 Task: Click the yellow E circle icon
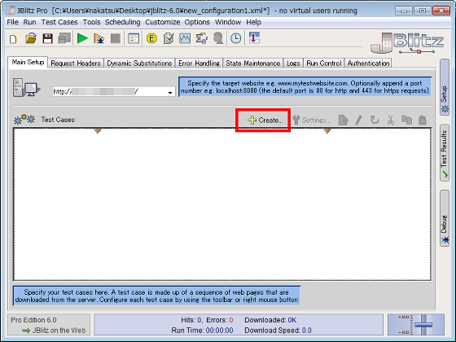151,38
